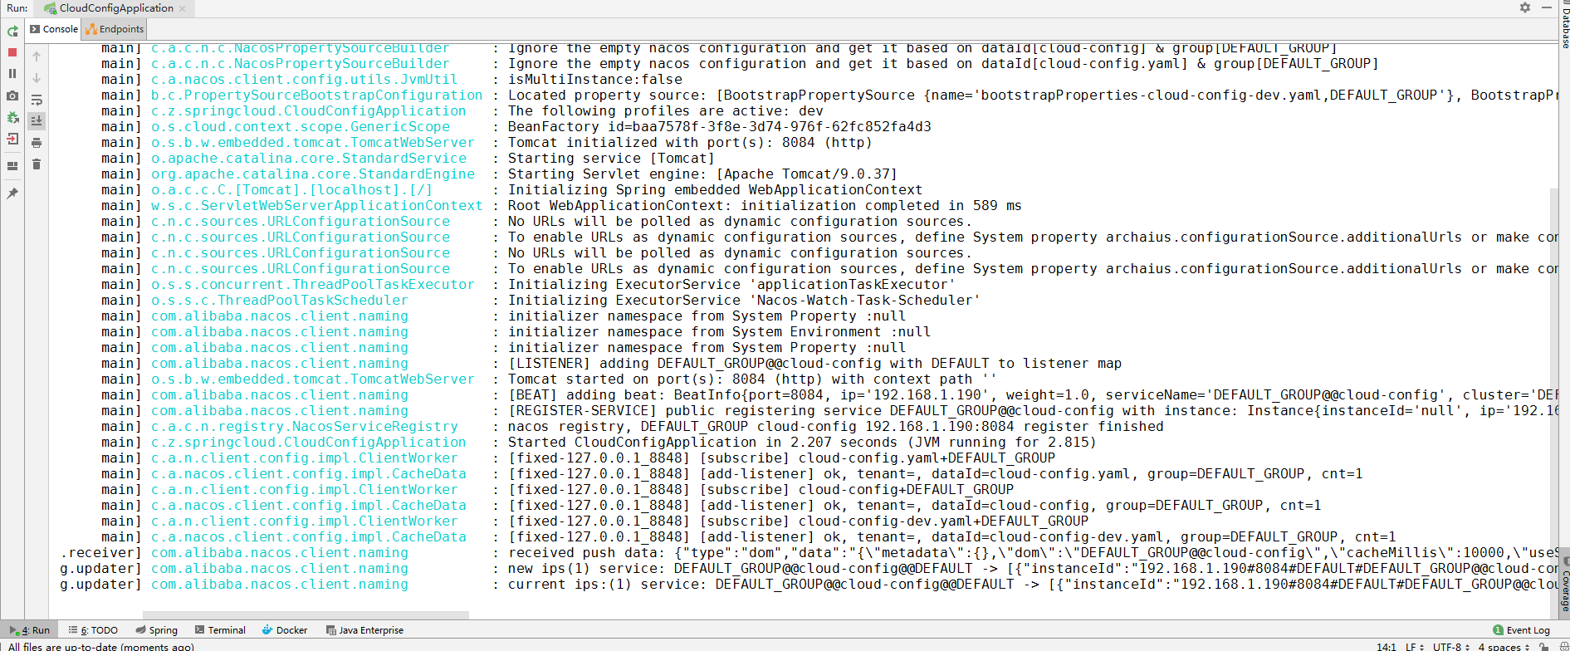Open the Docker tool window
Screen dimensions: 1570x651
[x=285, y=630]
